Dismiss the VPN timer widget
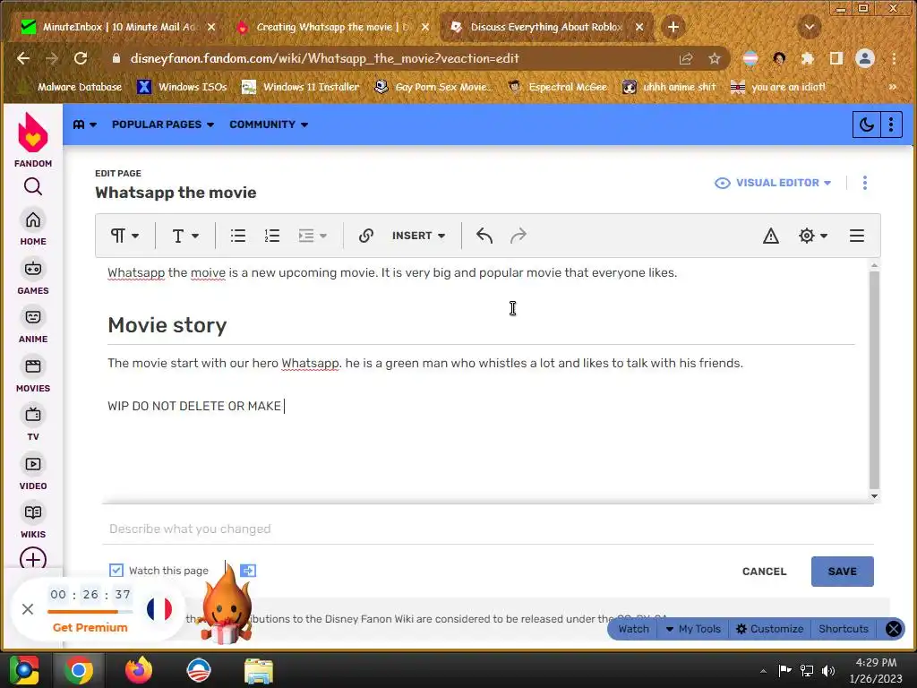 (28, 609)
